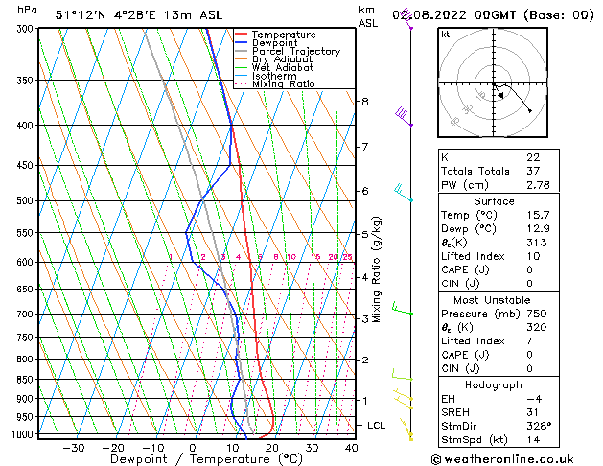Click the date '02.08.2022 00GMT (Base: 00)'
This screenshot has height=466, width=603.
click(493, 15)
